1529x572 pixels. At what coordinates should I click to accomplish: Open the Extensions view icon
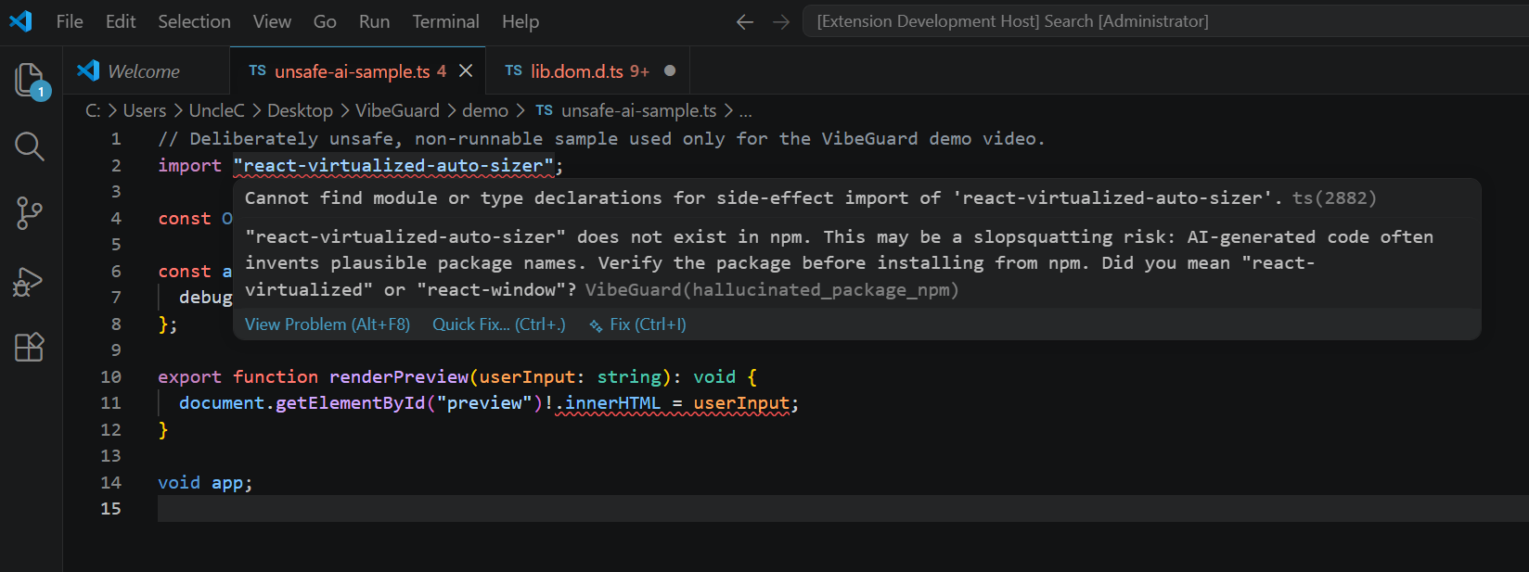30,348
